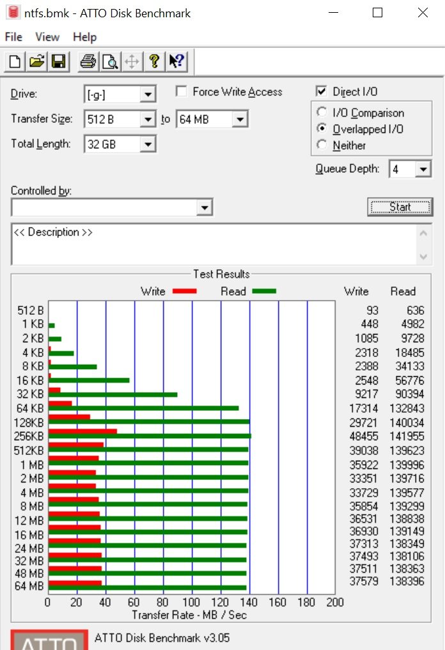
Task: Click the New file toolbar icon
Action: (15, 62)
